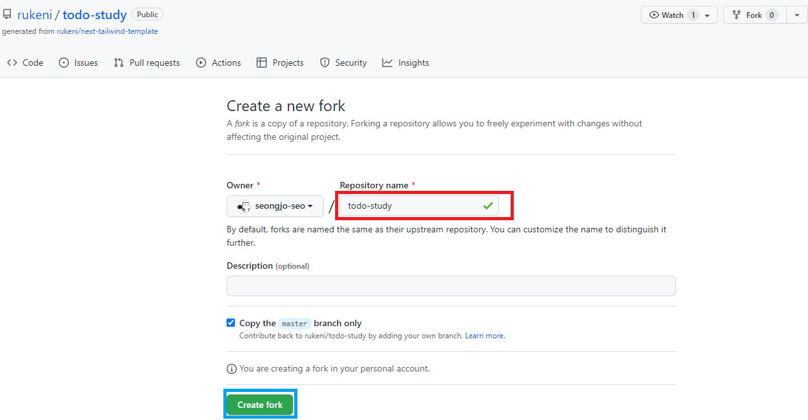Expand the Watch dropdown caret
808x420 pixels.
[707, 15]
